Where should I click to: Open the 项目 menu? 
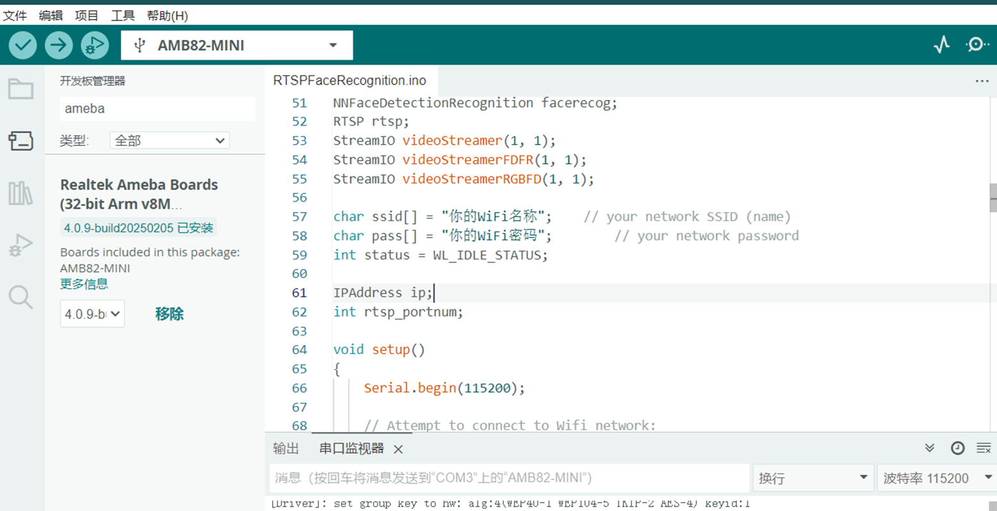click(x=87, y=15)
